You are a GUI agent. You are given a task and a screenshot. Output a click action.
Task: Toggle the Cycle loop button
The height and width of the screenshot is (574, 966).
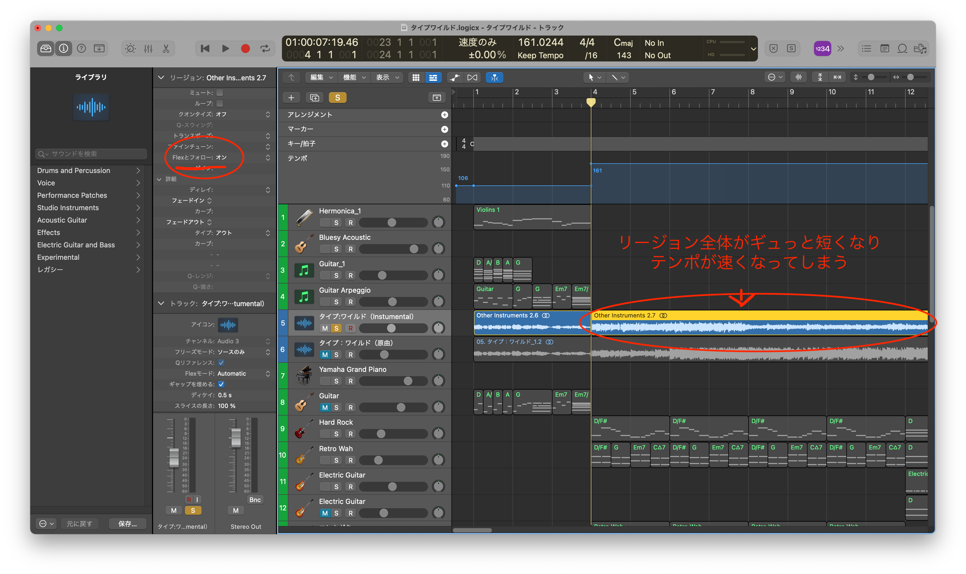(x=265, y=48)
